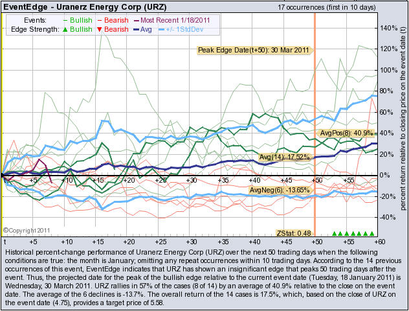This screenshot has height=311, width=409.
Task: Click the 140% label on right axis
Action: click(388, 28)
